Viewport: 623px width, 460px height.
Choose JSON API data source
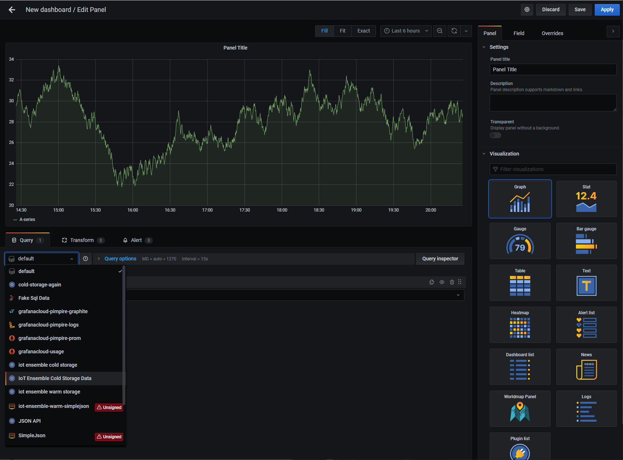pos(65,421)
